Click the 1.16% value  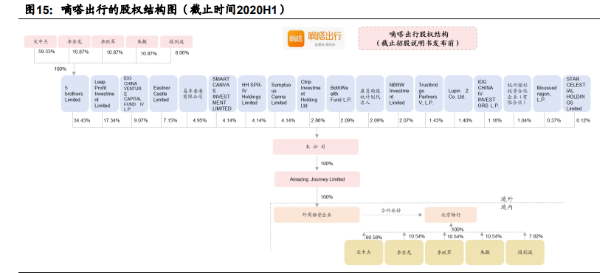pyautogui.click(x=494, y=120)
